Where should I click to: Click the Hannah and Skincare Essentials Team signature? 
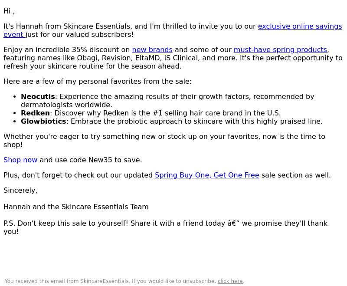coord(76,207)
